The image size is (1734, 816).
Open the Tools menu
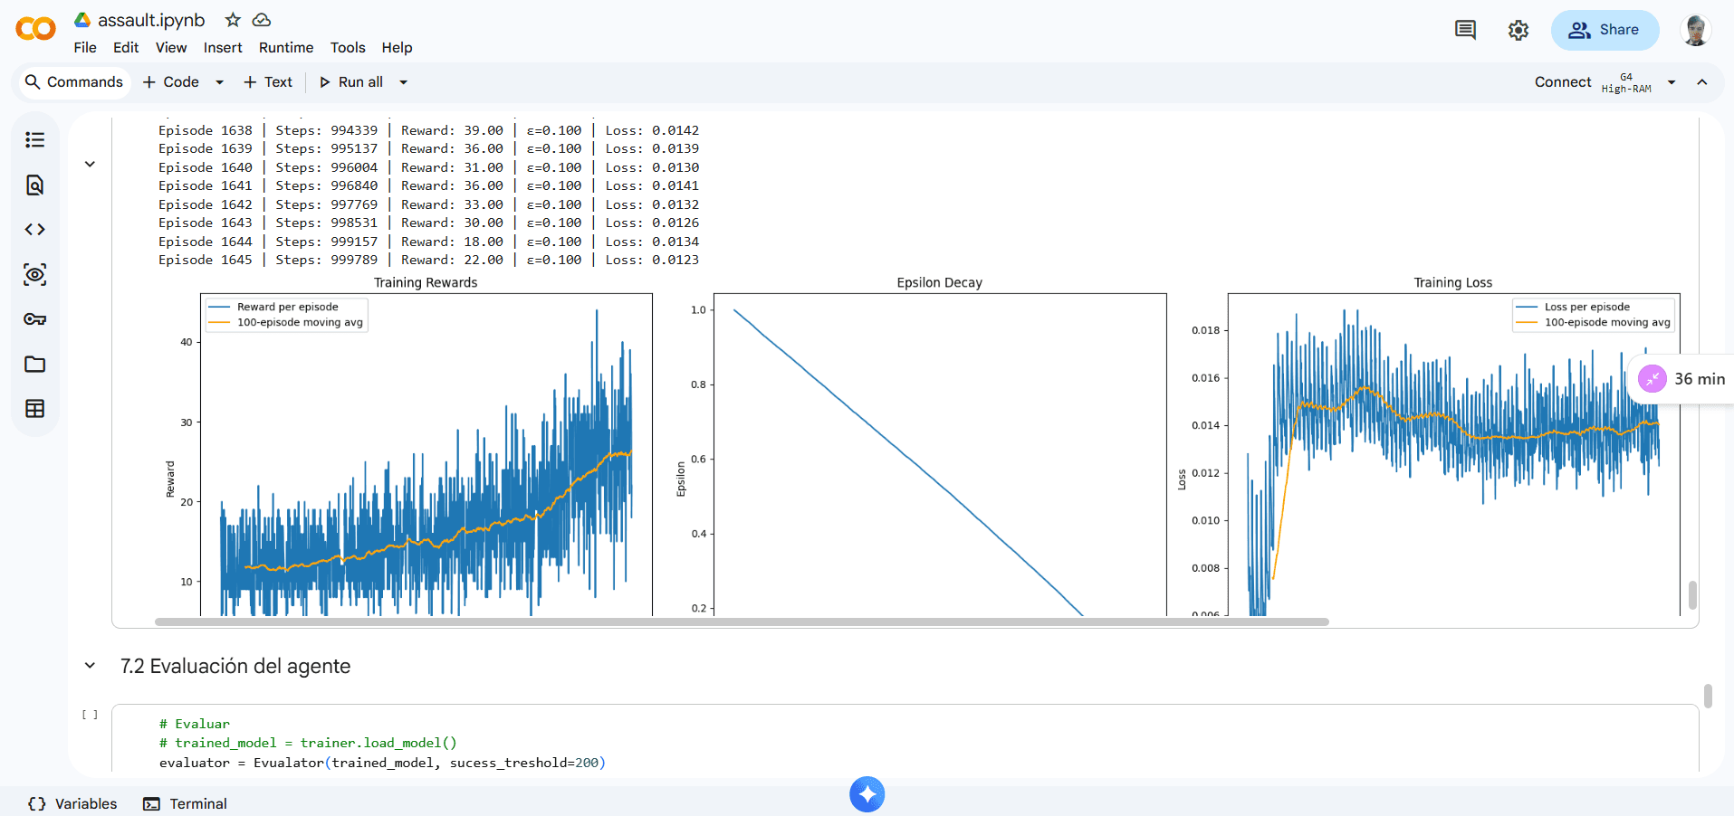coord(348,48)
